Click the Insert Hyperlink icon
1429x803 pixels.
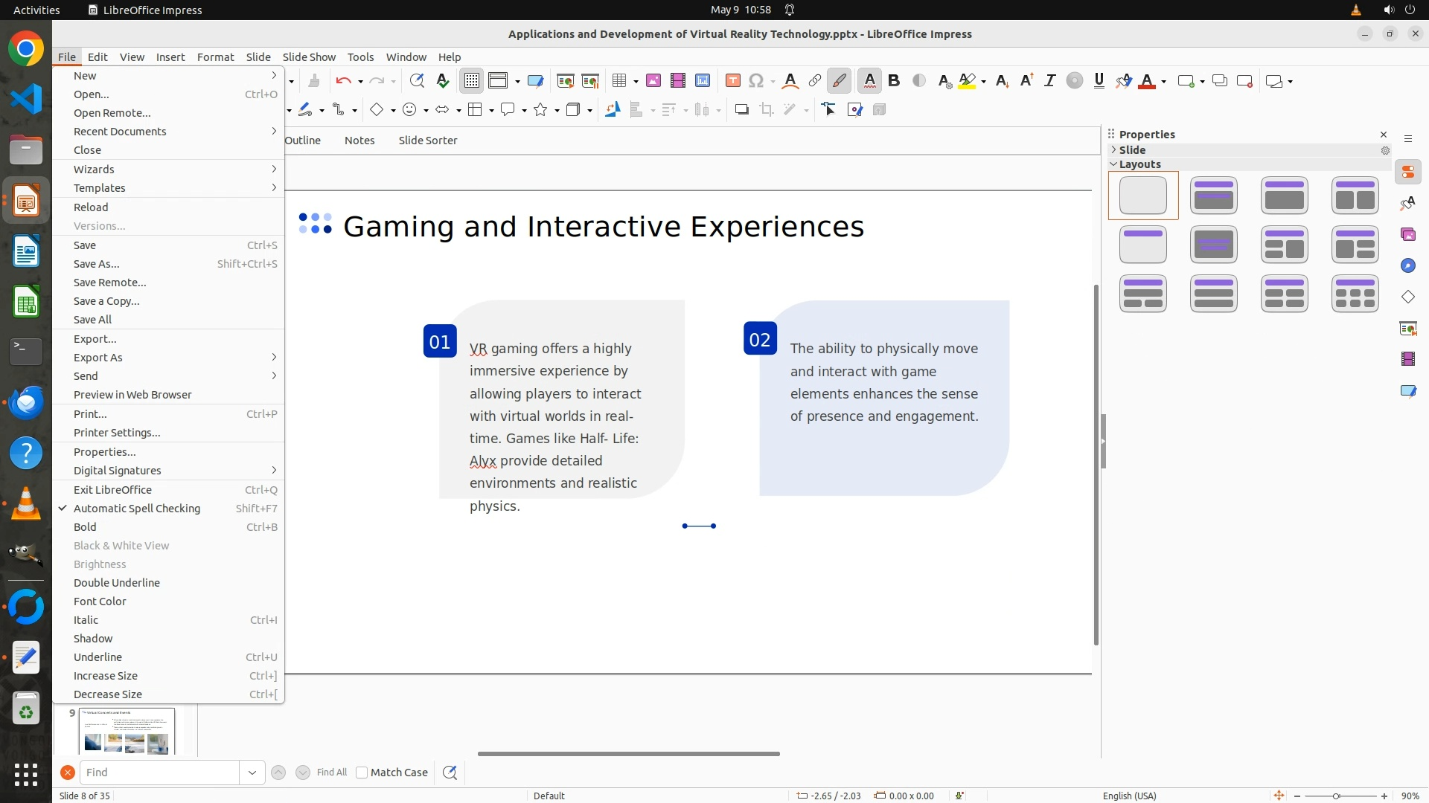point(815,81)
